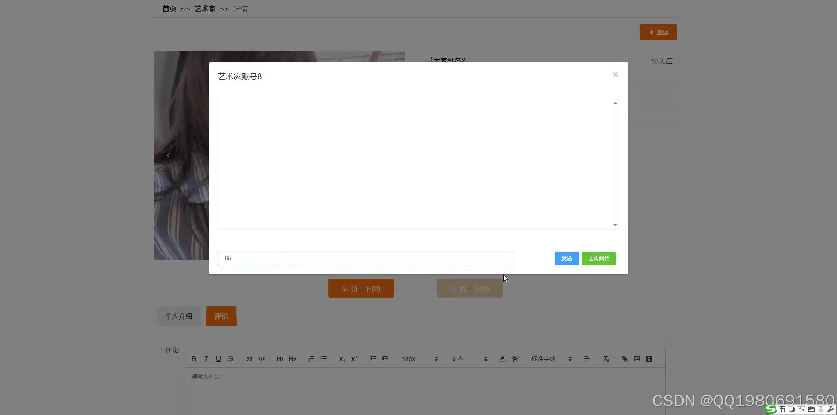Image resolution: width=837 pixels, height=415 pixels.
Task: Clear text formatting icon
Action: [606, 359]
